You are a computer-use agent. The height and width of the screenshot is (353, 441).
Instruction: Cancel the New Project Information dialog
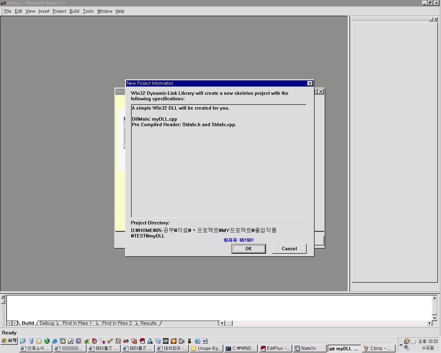[289, 249]
